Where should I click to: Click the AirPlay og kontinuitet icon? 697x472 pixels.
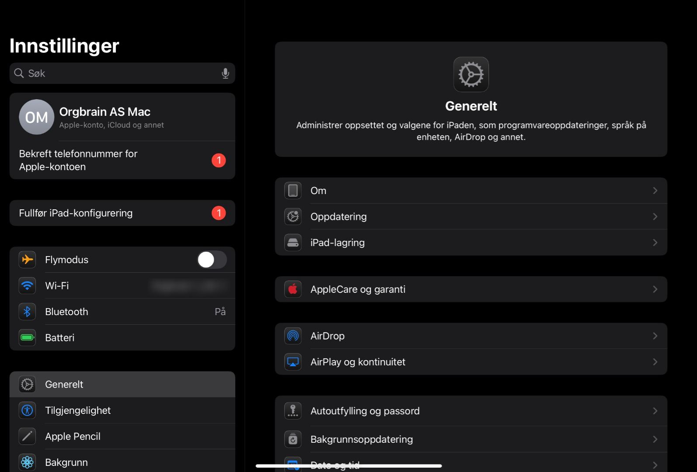(x=293, y=362)
